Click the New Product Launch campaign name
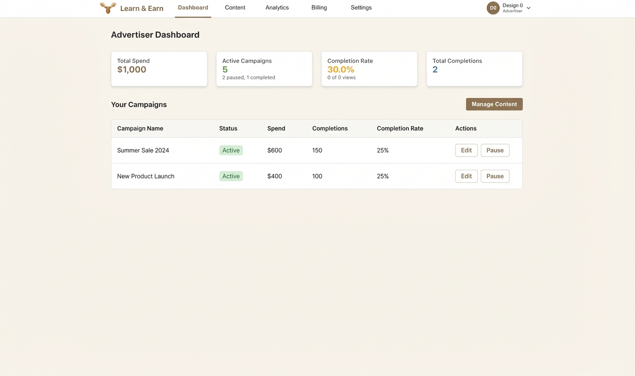The width and height of the screenshot is (635, 376). pos(146,176)
